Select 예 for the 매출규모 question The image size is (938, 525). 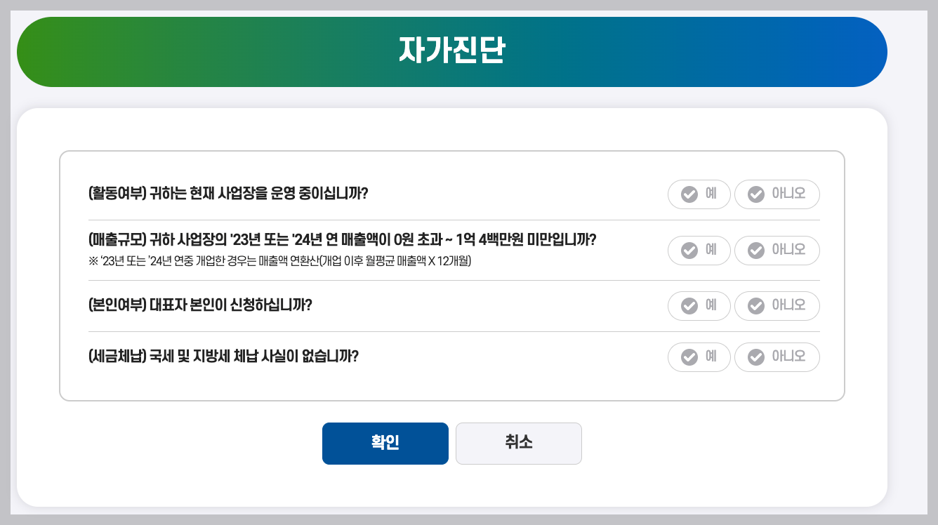click(699, 251)
